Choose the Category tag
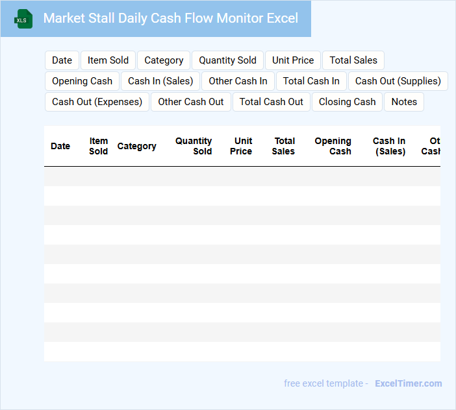The image size is (456, 410). click(x=164, y=60)
